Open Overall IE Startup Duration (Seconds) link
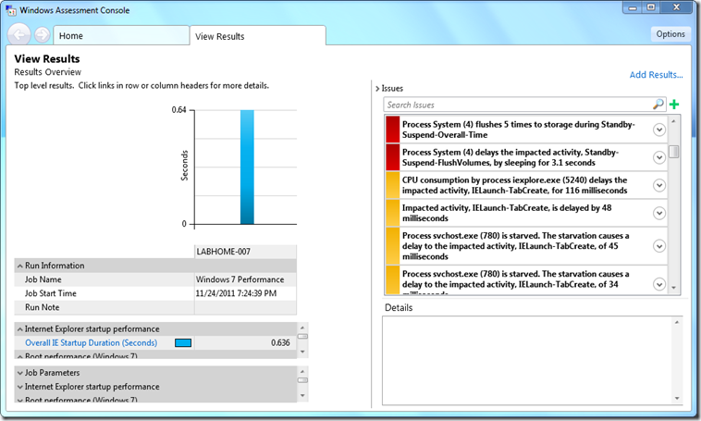Image resolution: width=701 pixels, height=421 pixels. [x=92, y=342]
